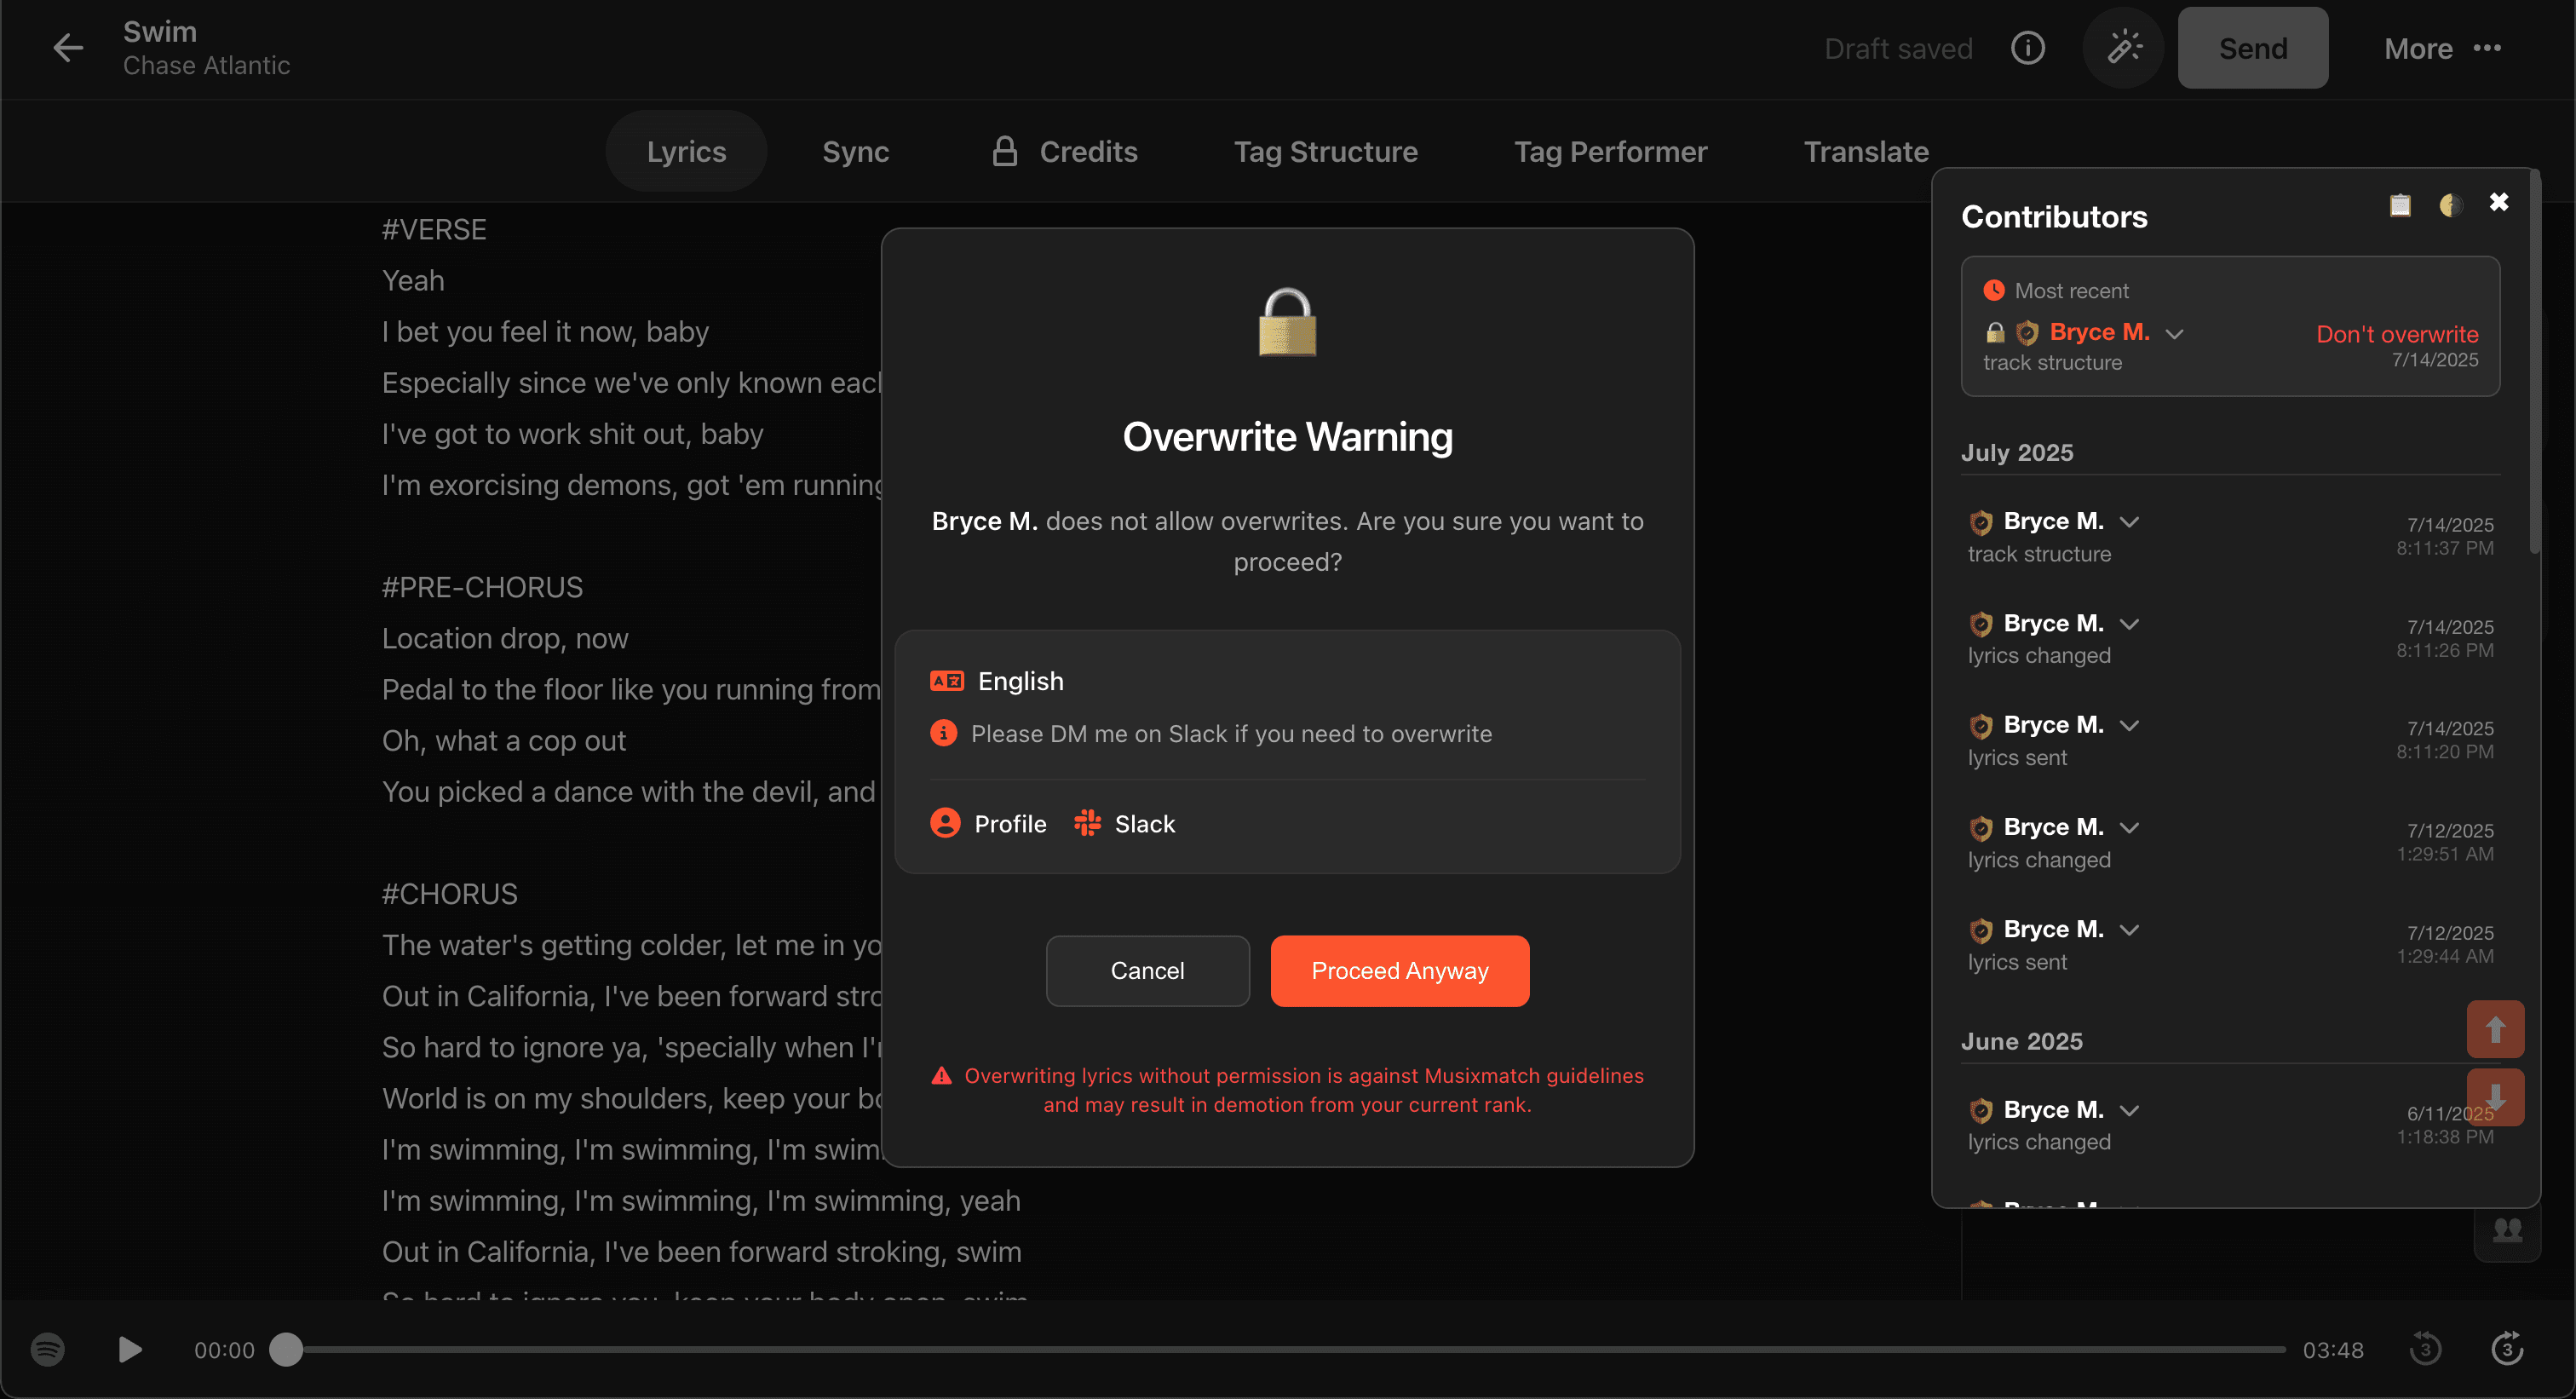This screenshot has width=2576, height=1399.
Task: Click the shield badge on 8:11:37 PM entry
Action: 1981,522
